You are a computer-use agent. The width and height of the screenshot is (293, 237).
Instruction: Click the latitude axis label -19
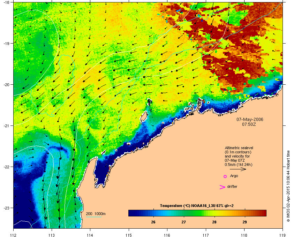(6, 43)
